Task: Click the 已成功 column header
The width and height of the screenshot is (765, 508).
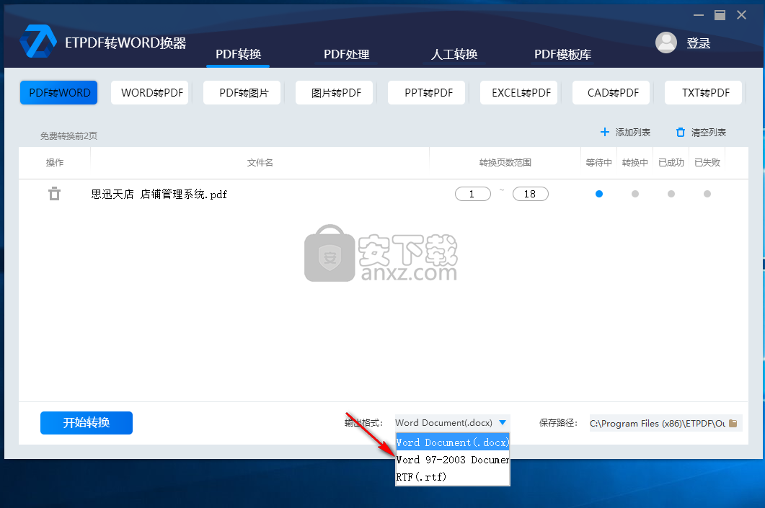Action: tap(671, 163)
